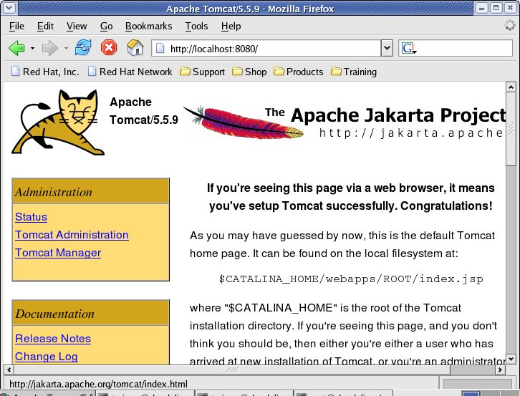
Task: Click the vertical scrollbar up arrow
Action: click(511, 87)
